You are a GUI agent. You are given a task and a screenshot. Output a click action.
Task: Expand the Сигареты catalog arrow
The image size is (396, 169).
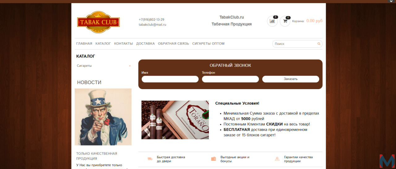130,66
